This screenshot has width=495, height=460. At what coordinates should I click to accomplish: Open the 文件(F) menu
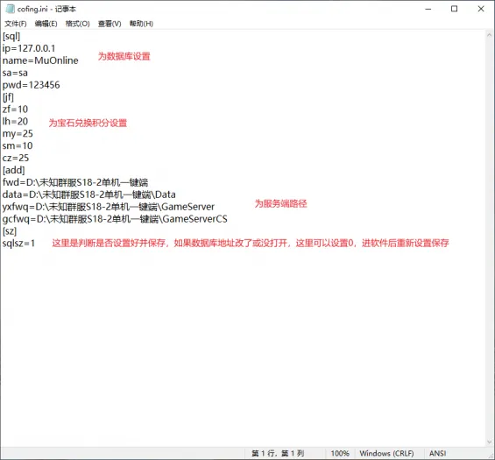[16, 24]
